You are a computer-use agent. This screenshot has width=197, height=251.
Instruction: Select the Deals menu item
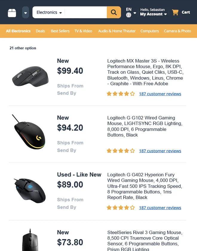40,31
